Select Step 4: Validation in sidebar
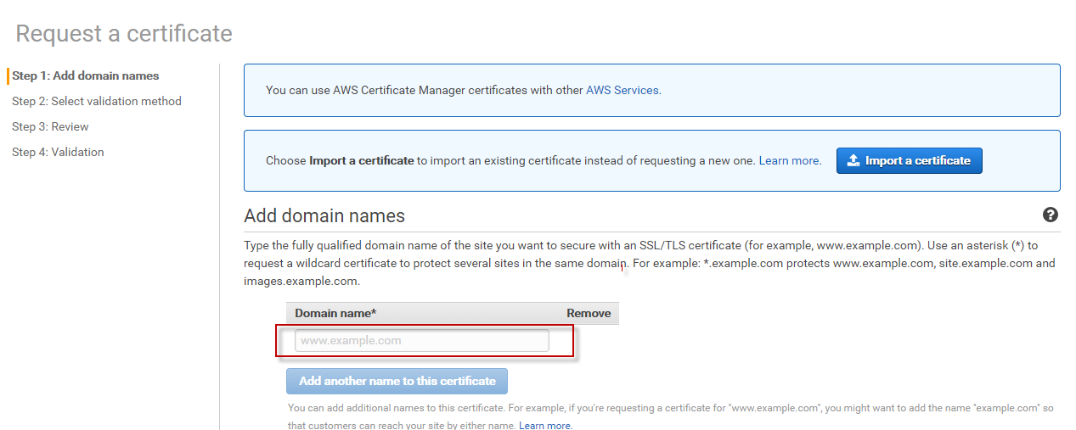This screenshot has width=1076, height=430. 58,152
